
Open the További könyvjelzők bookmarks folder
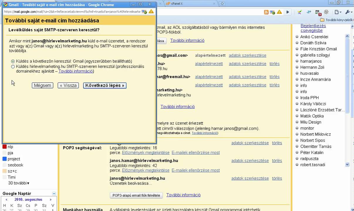(337, 20)
